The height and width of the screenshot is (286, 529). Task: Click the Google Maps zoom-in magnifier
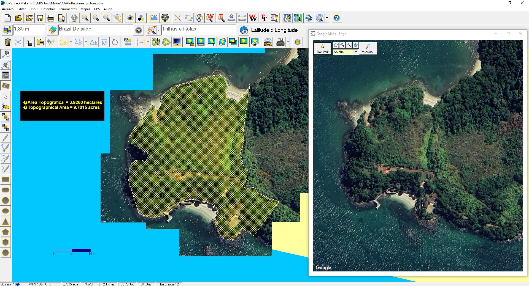pyautogui.click(x=342, y=45)
